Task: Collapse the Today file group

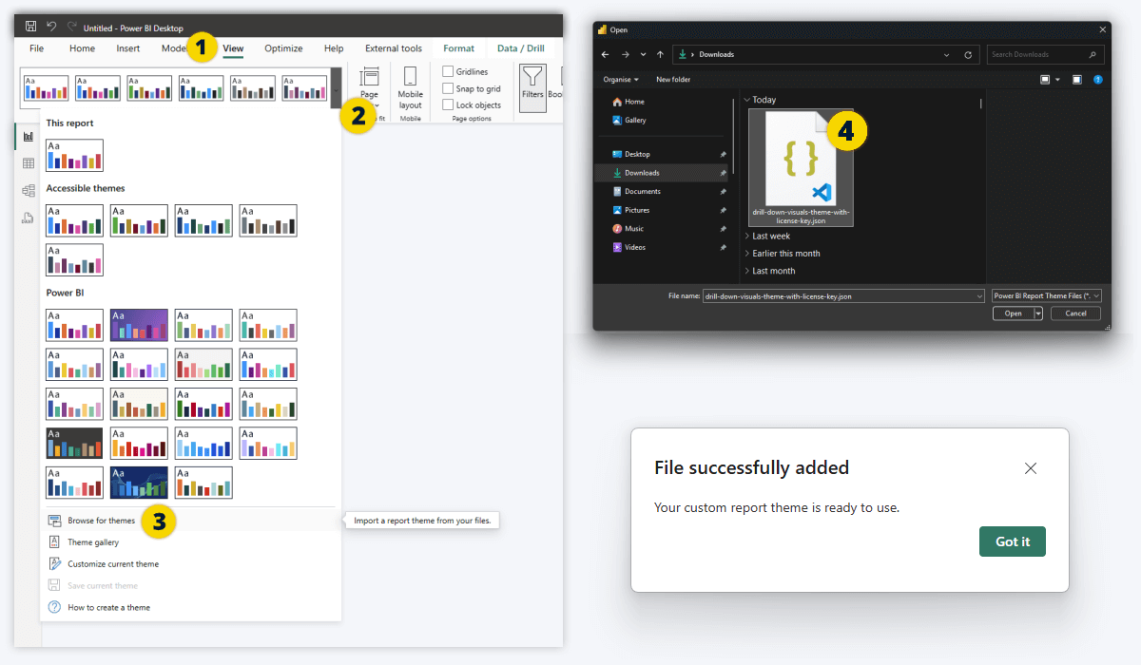Action: 747,99
